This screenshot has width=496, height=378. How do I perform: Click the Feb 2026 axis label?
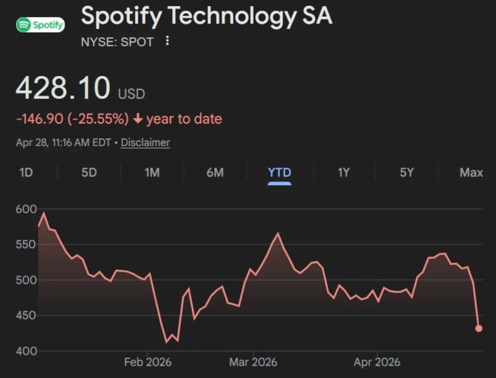click(148, 362)
